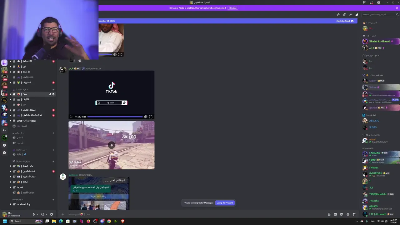Viewport: 400px width, 225px height.
Task: View ! Watkex member profile
Action: click(x=381, y=167)
